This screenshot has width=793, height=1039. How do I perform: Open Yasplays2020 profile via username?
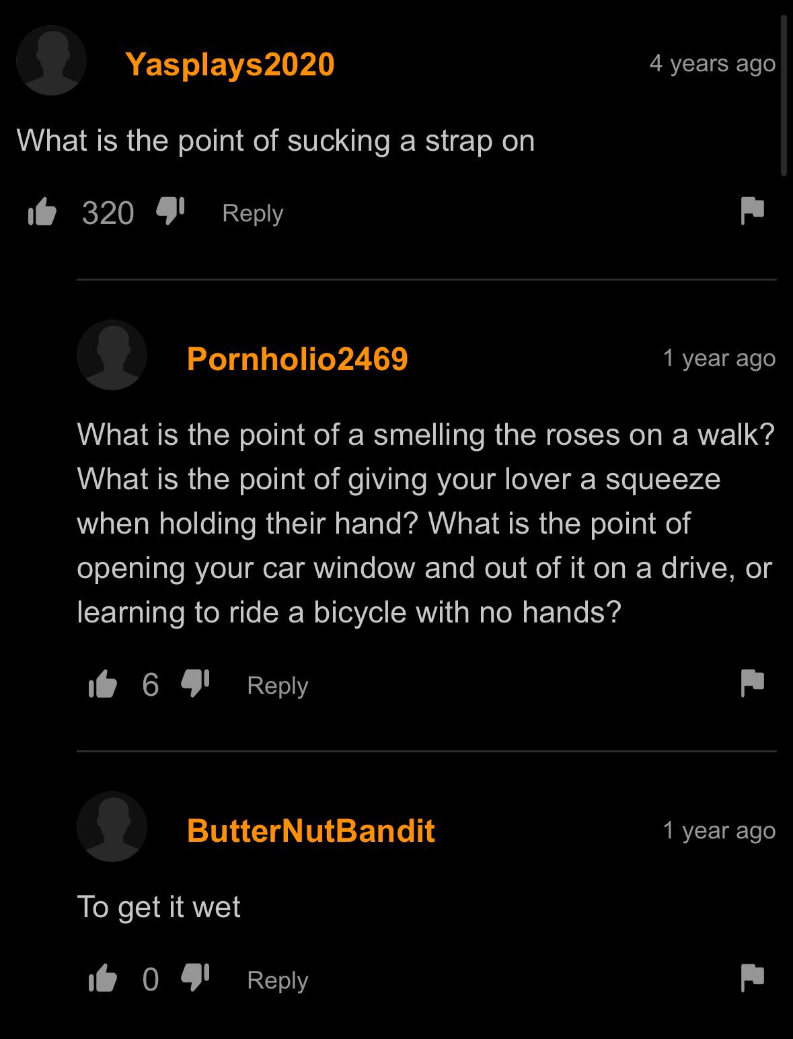230,65
